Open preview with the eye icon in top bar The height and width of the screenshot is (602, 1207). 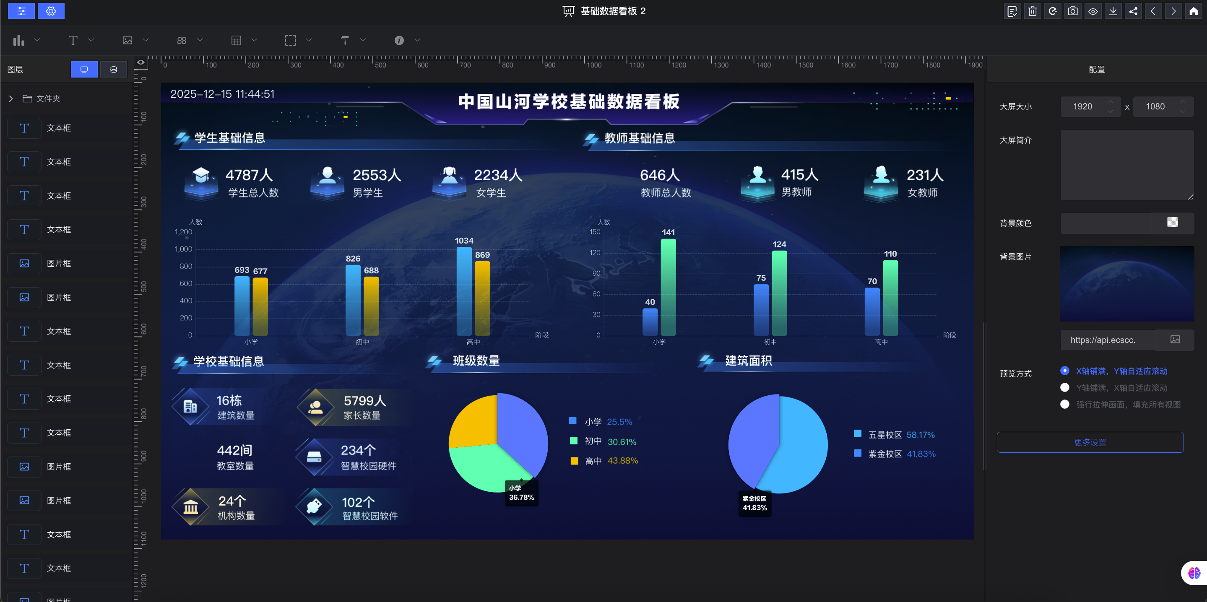[x=1093, y=11]
